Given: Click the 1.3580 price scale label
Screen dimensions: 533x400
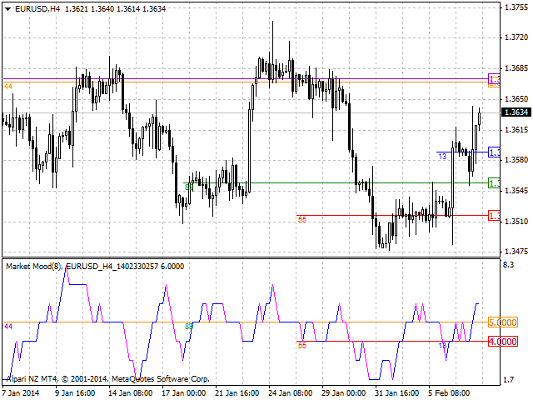Looking at the screenshot, I should (x=516, y=159).
